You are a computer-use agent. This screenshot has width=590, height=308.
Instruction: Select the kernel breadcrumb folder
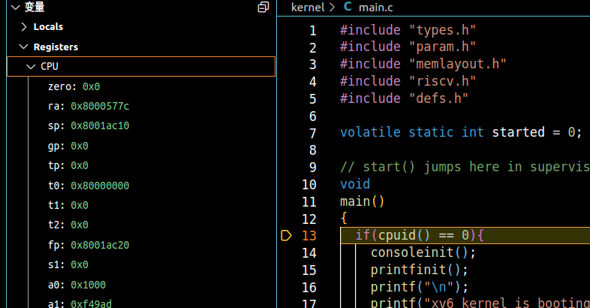[x=308, y=8]
